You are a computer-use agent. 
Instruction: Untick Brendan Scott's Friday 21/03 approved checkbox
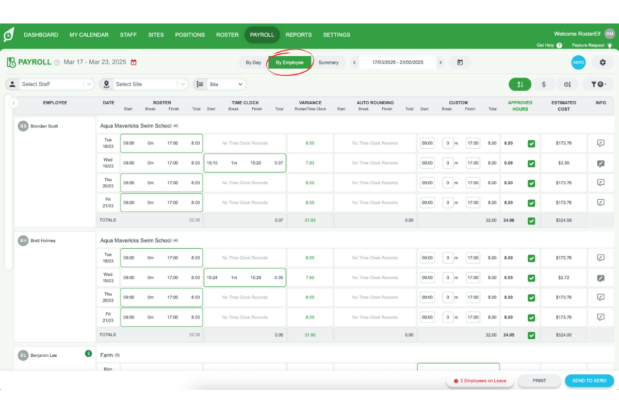pyautogui.click(x=531, y=202)
